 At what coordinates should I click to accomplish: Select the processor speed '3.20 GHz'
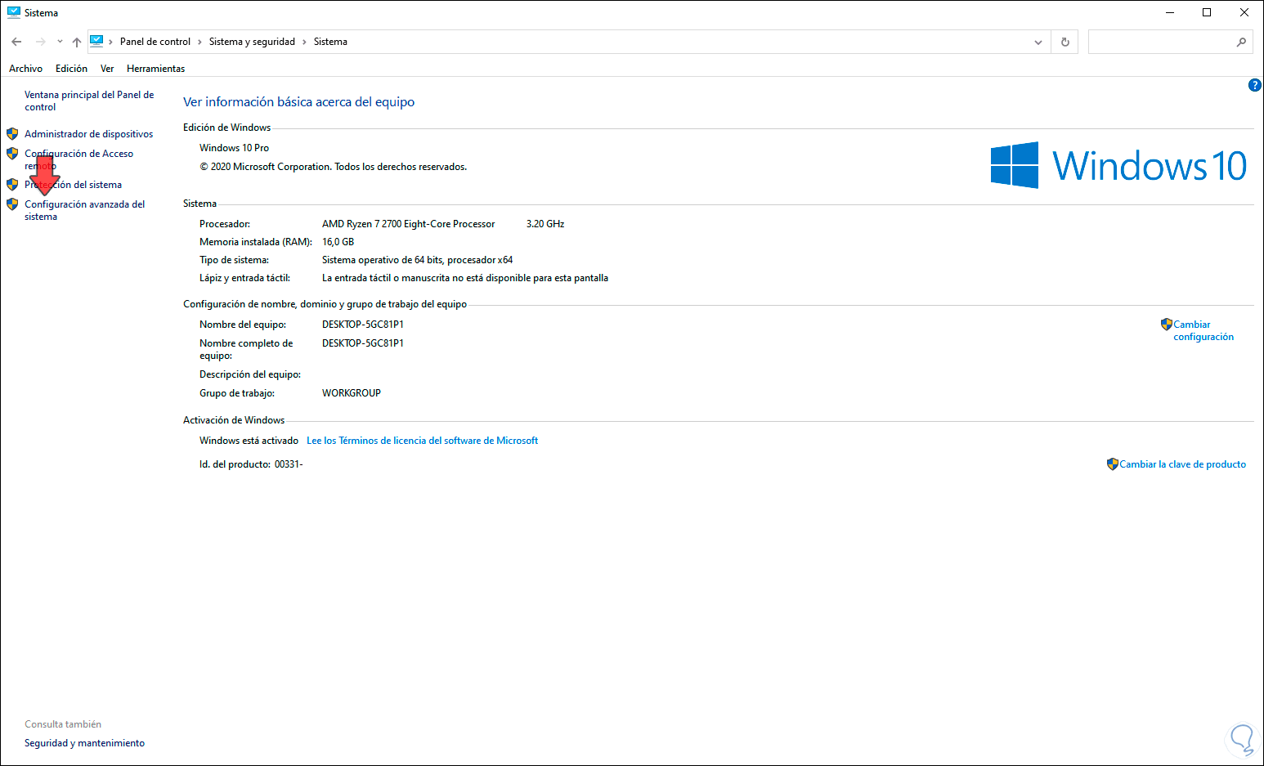click(545, 224)
